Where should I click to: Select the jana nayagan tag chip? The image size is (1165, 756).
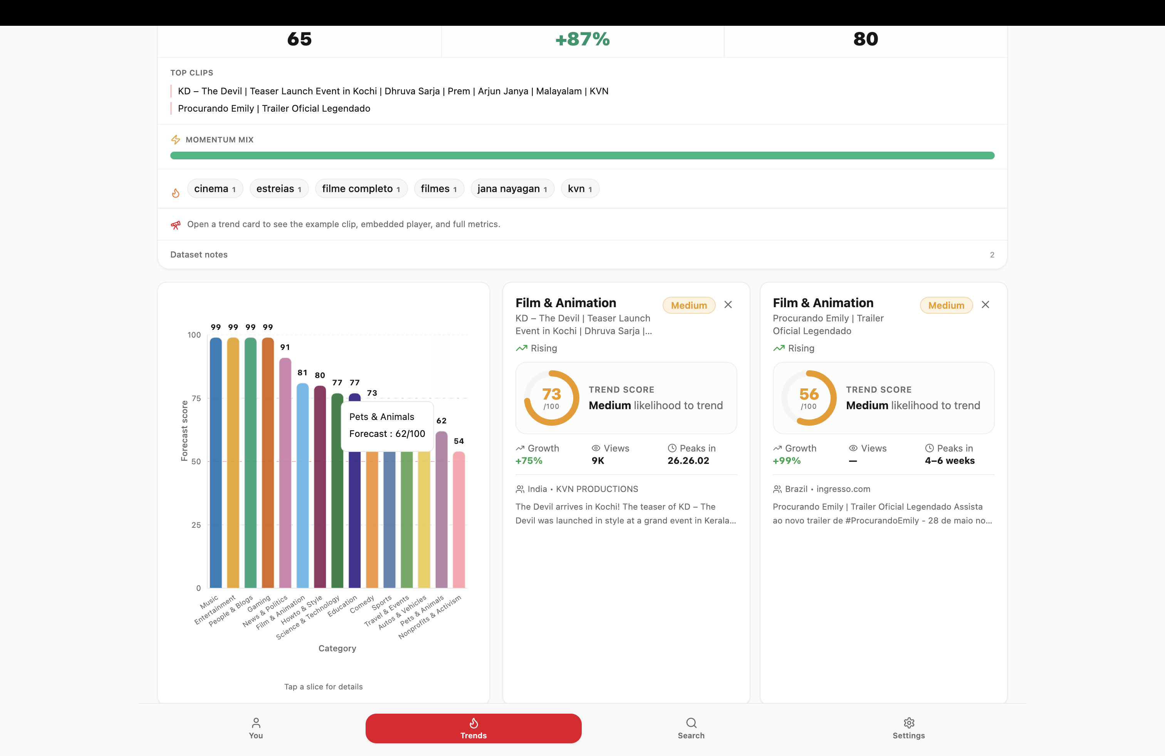coord(512,189)
